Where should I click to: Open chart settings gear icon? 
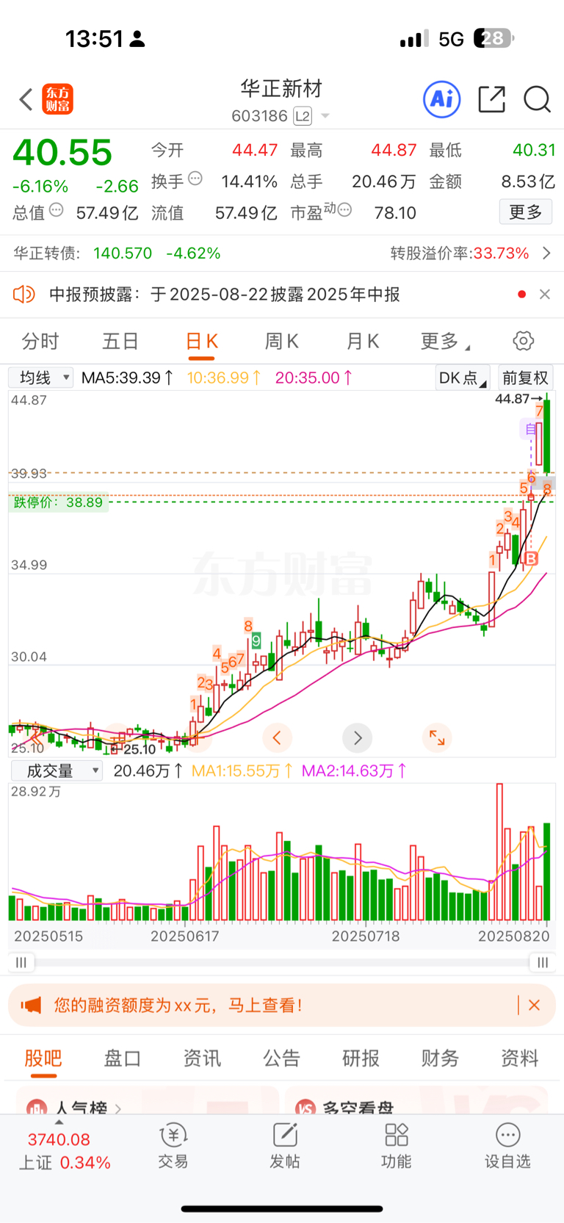523,341
